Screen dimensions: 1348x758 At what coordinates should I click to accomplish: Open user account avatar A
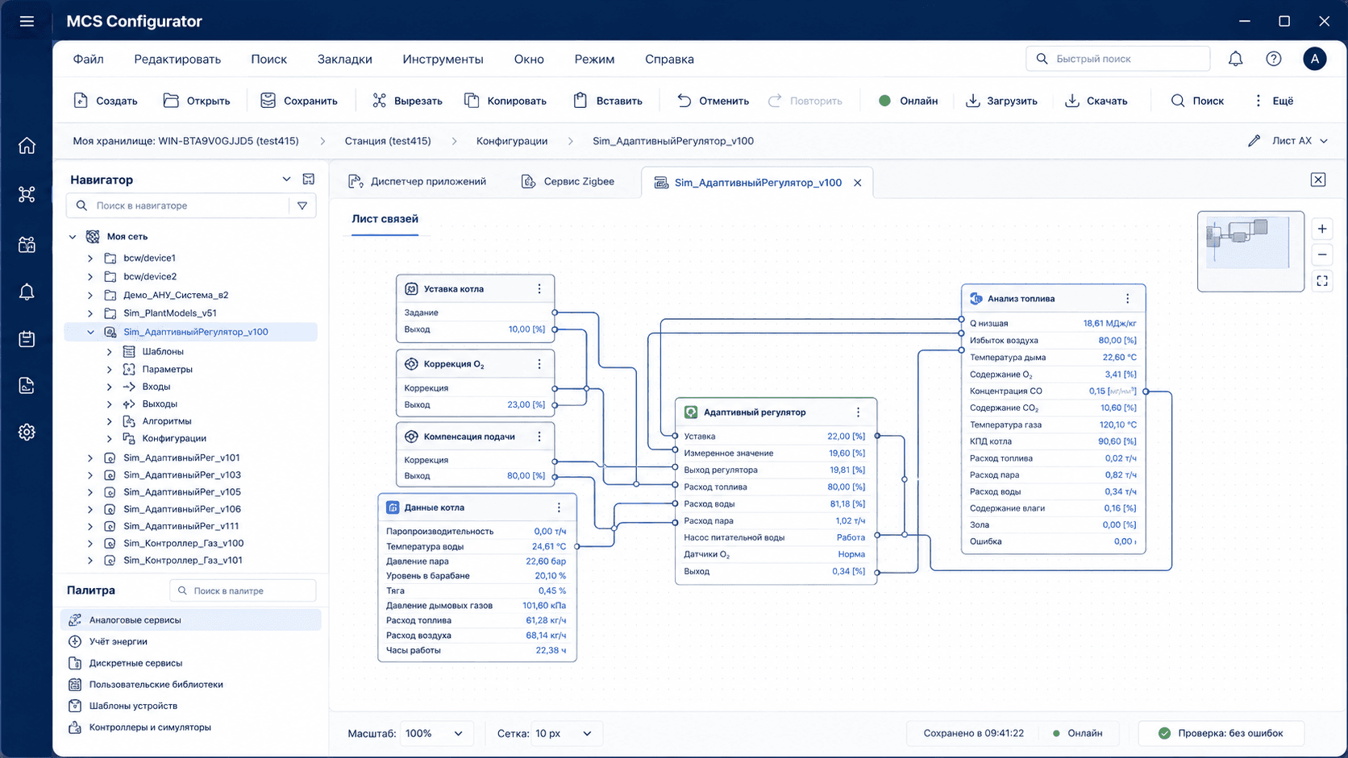click(1315, 59)
